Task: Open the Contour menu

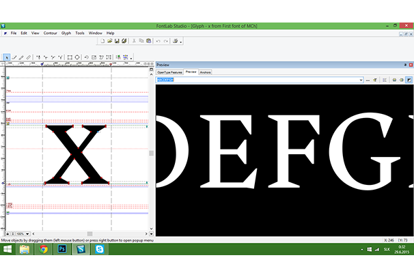Action: [x=50, y=33]
